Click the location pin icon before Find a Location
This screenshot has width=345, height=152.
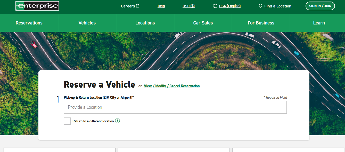pyautogui.click(x=260, y=6)
